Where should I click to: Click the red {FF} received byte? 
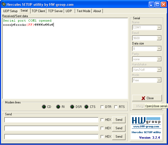click(x=30, y=25)
